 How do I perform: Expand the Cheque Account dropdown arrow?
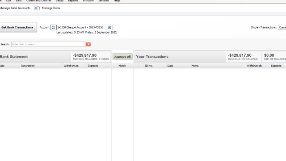(x=109, y=27)
